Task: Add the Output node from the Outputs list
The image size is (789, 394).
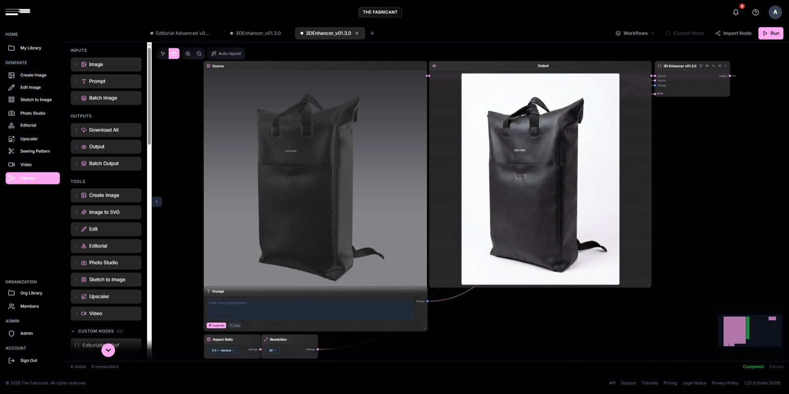Action: pyautogui.click(x=106, y=147)
